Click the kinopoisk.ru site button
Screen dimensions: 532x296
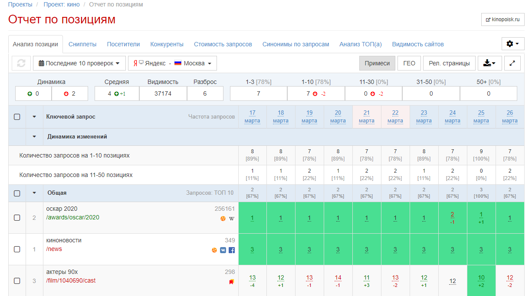pyautogui.click(x=502, y=19)
